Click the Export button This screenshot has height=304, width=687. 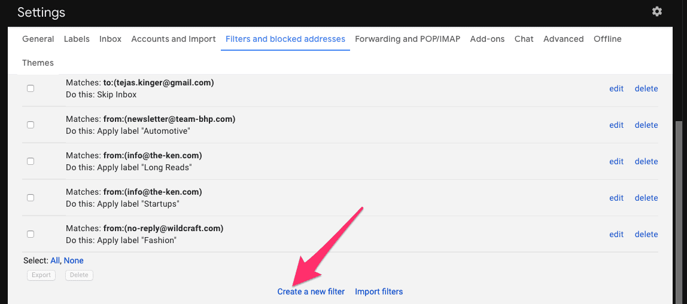click(x=41, y=275)
